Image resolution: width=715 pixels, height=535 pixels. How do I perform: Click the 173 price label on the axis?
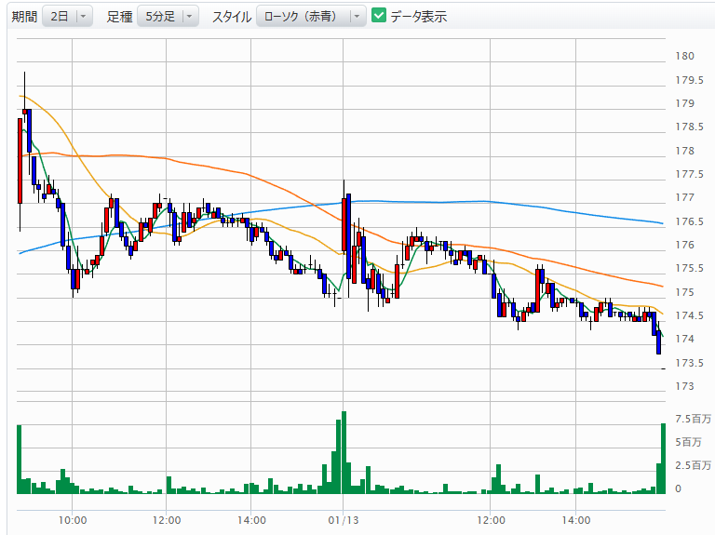coord(684,386)
